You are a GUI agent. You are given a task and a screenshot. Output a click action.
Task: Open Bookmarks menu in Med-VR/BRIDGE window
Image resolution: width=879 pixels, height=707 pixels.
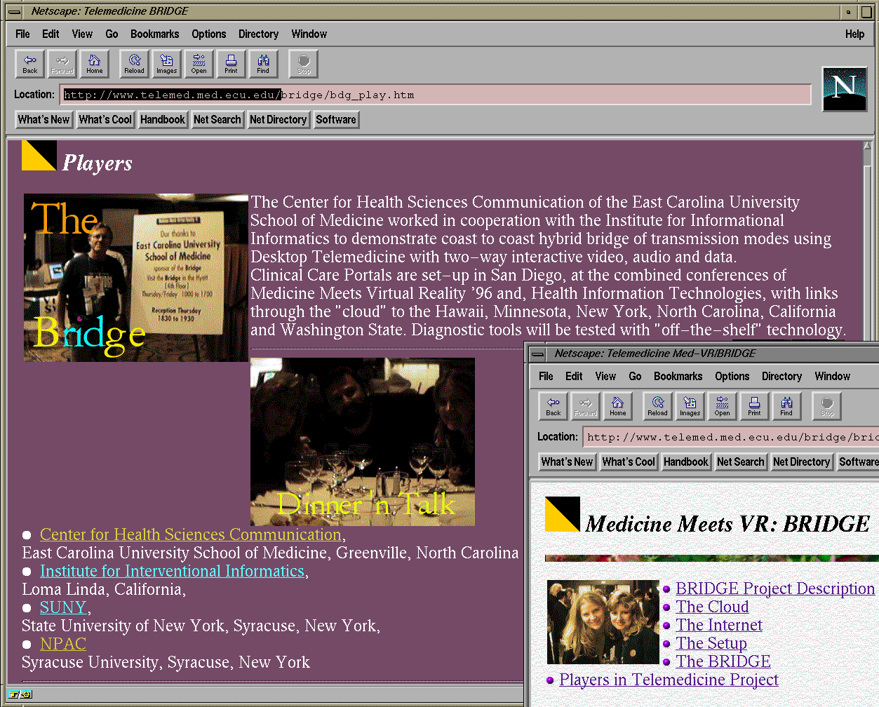(678, 376)
